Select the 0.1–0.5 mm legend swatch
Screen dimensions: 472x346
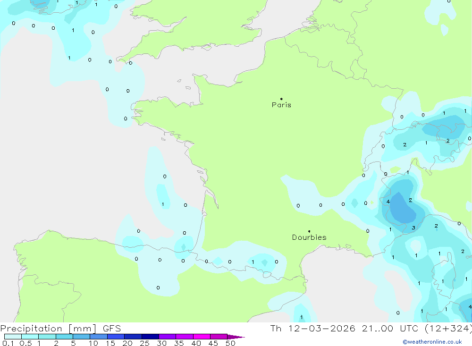click(13, 337)
